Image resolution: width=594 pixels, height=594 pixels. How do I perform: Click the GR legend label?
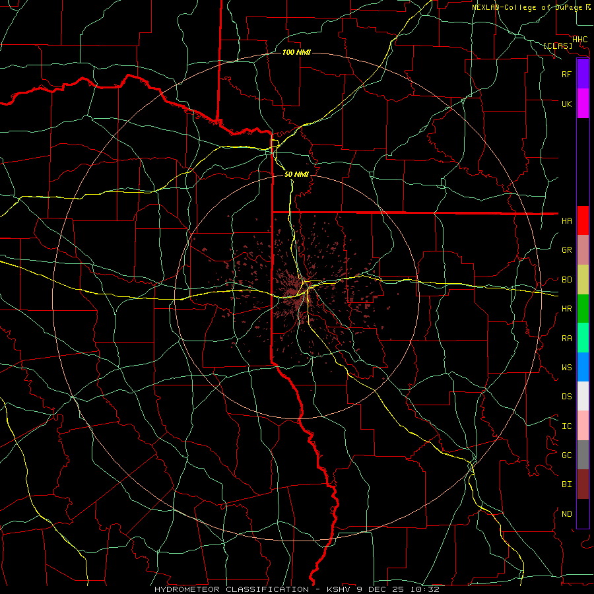[x=566, y=250]
